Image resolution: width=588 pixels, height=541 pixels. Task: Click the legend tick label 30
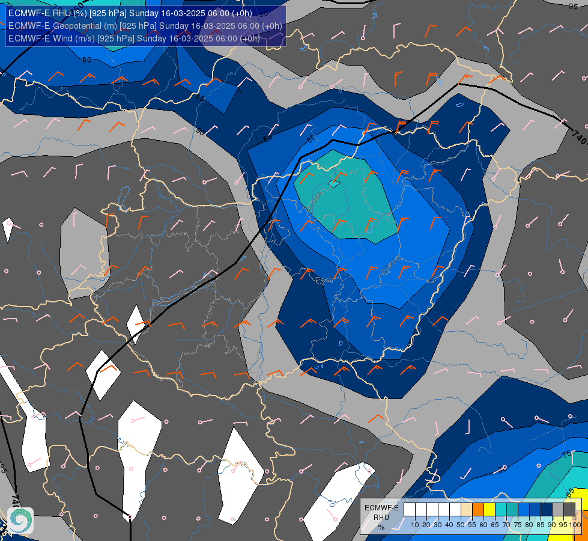tap(438, 525)
